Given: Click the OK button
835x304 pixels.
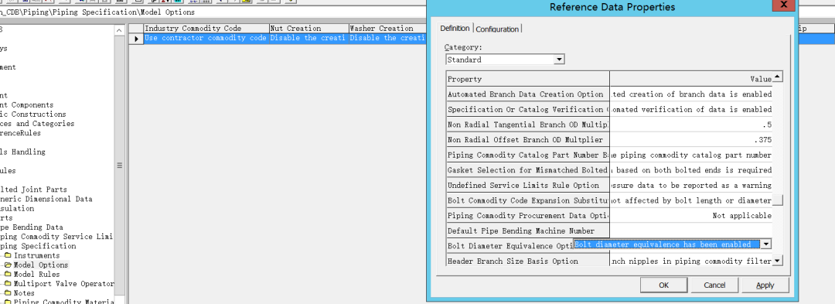Looking at the screenshot, I should [x=663, y=285].
